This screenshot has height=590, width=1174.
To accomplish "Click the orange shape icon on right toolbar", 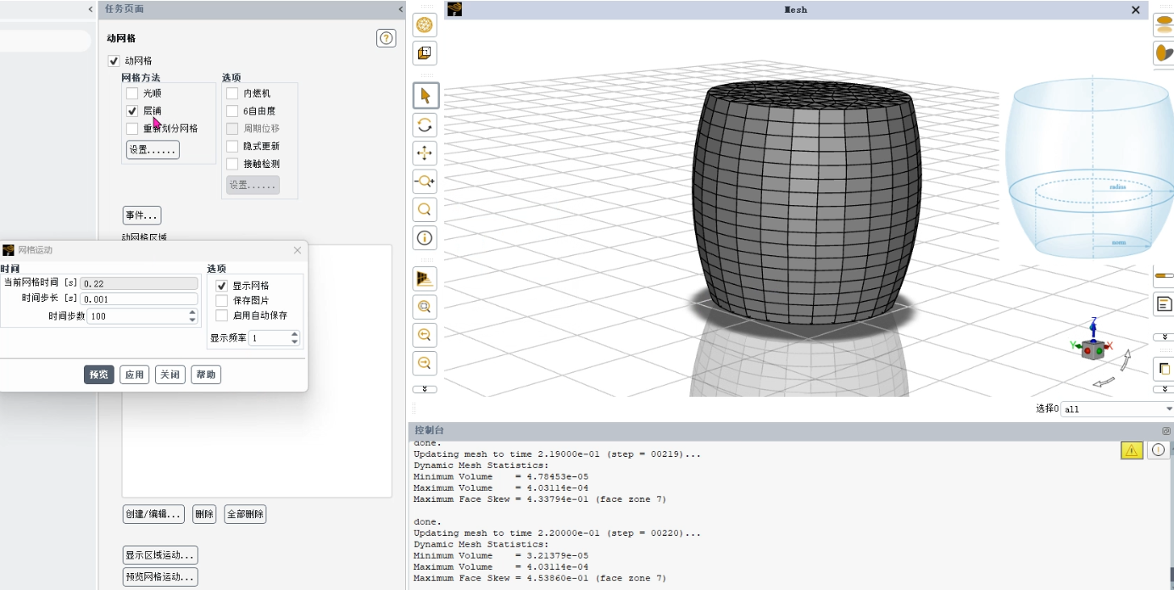I will point(1164,53).
